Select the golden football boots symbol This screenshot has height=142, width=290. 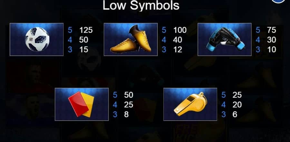(130, 39)
